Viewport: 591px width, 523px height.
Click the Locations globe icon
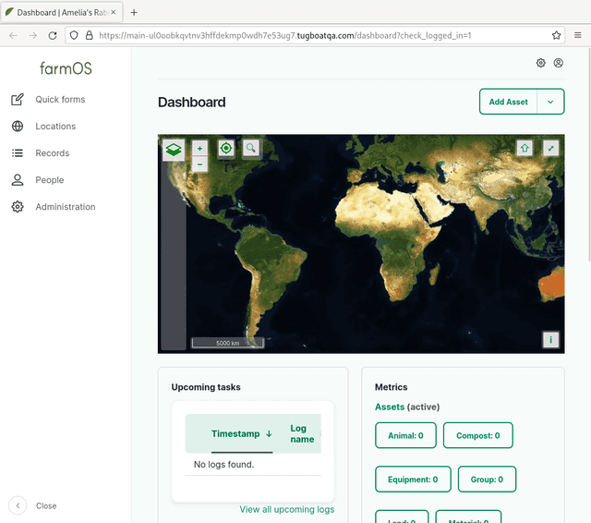pyautogui.click(x=18, y=127)
